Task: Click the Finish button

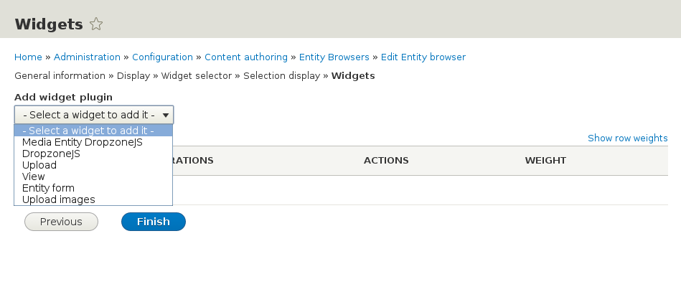Action: click(154, 222)
